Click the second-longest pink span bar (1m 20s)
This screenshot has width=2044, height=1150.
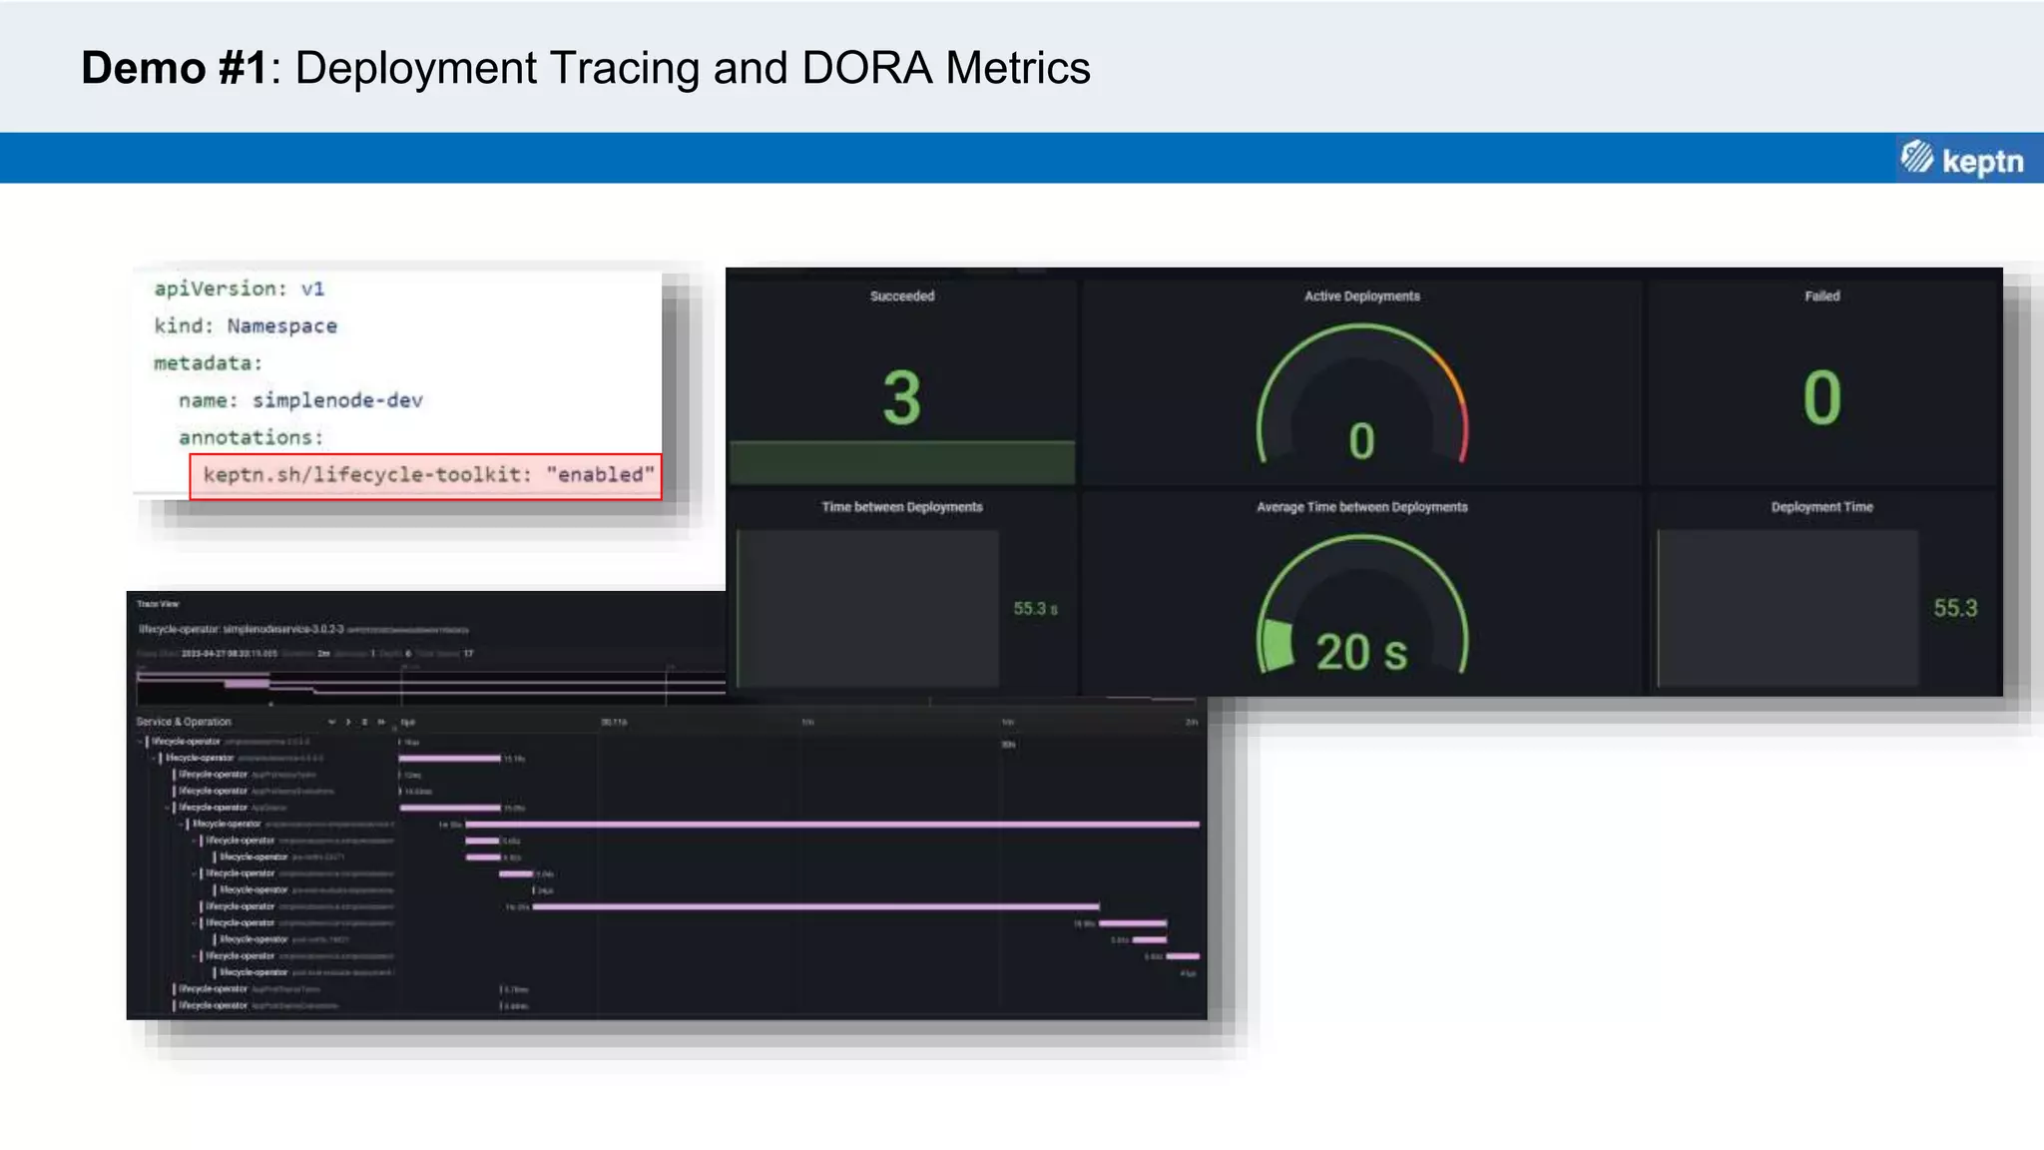[815, 906]
